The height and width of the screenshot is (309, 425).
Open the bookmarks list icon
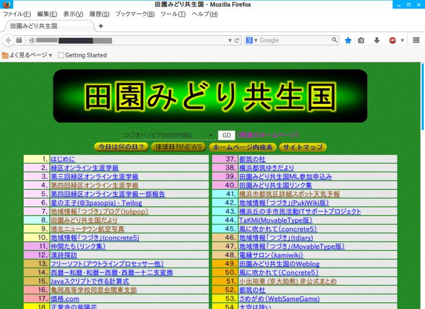click(x=361, y=41)
